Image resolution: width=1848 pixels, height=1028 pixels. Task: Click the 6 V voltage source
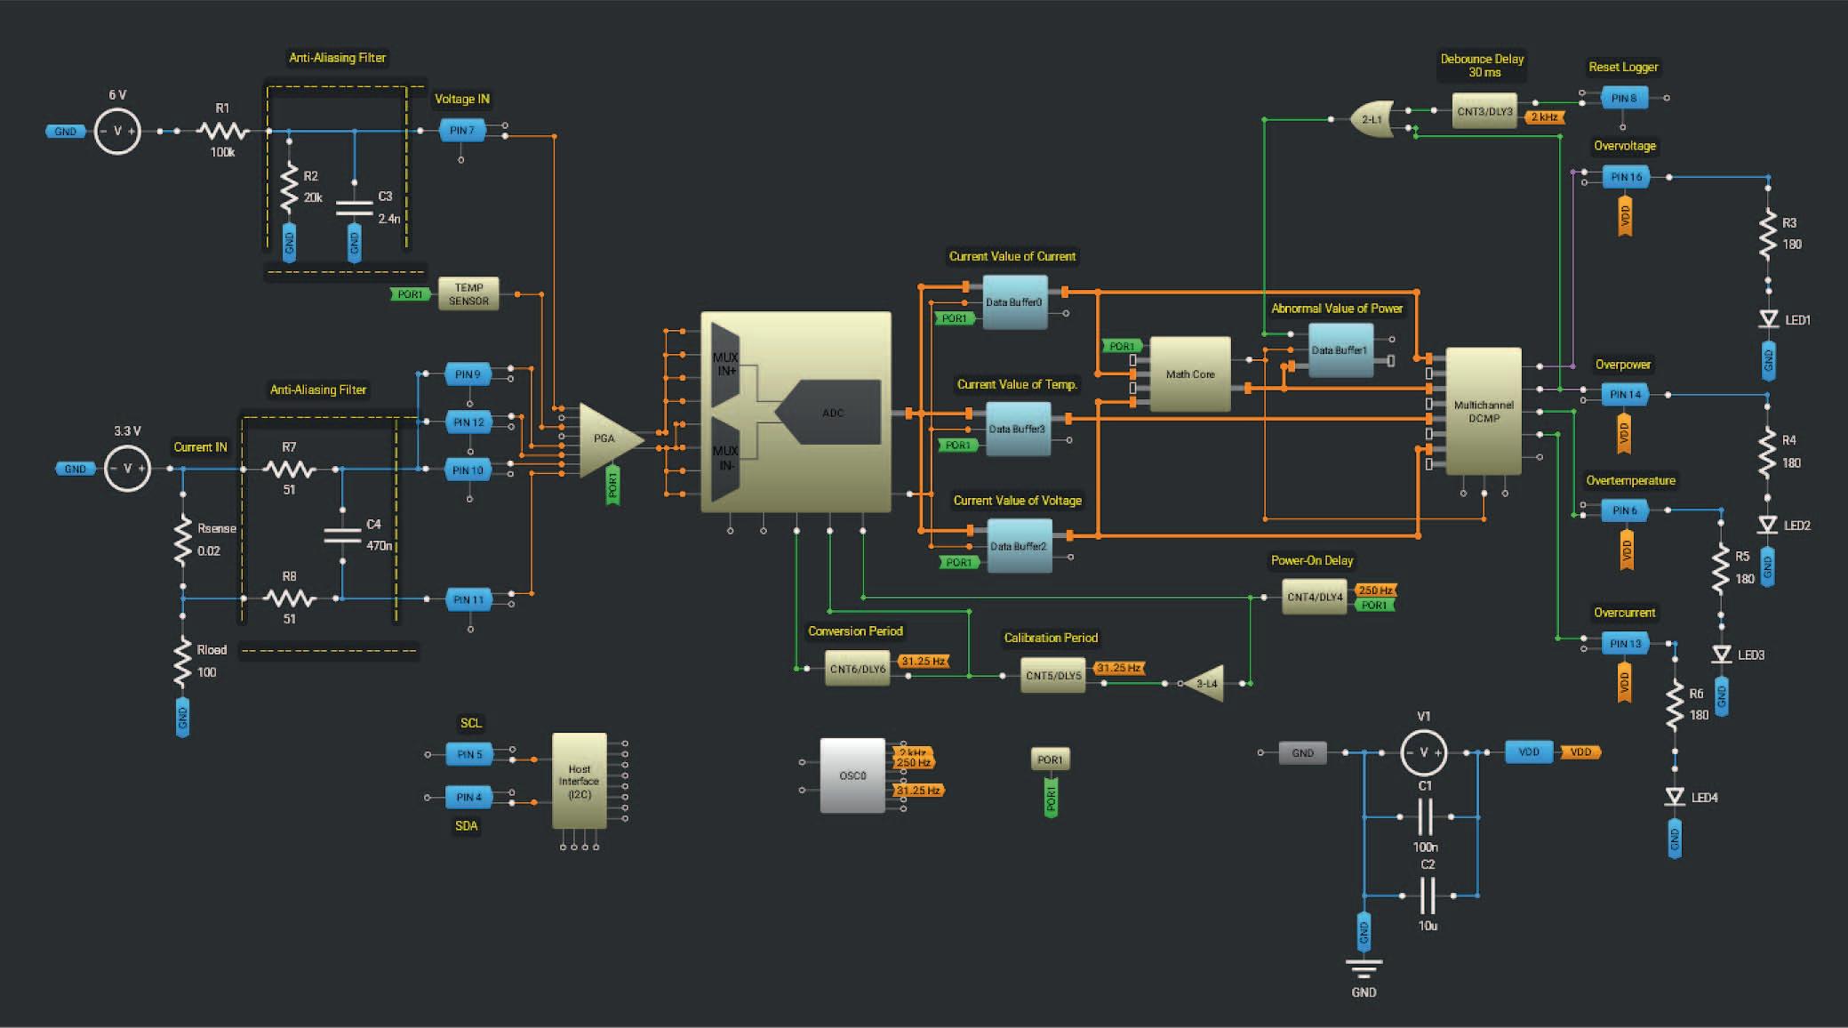(117, 131)
